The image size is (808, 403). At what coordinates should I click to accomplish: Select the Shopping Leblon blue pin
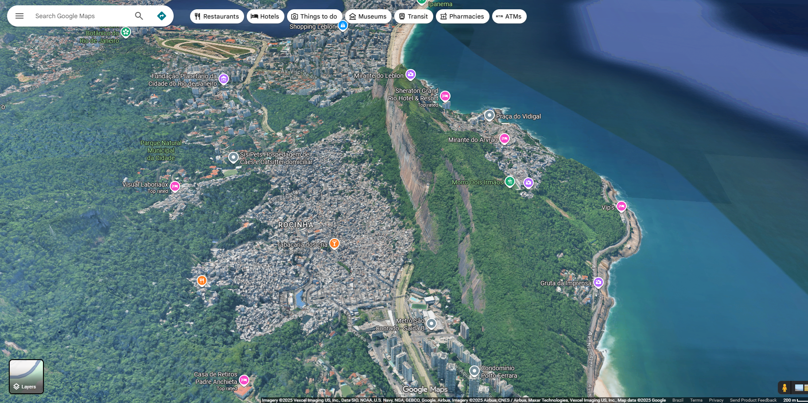(343, 26)
